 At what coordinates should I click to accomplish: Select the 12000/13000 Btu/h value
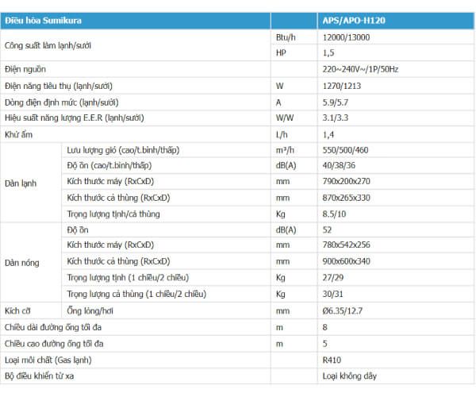coord(346,37)
